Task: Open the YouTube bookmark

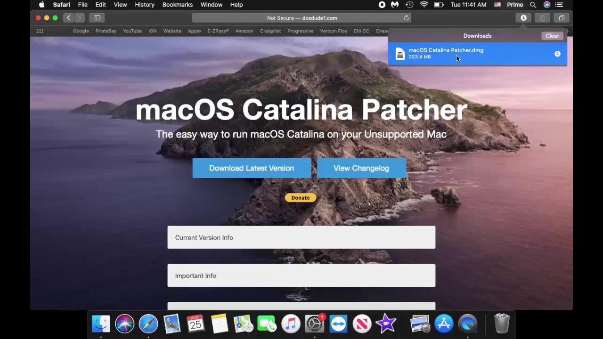Action: 132,31
